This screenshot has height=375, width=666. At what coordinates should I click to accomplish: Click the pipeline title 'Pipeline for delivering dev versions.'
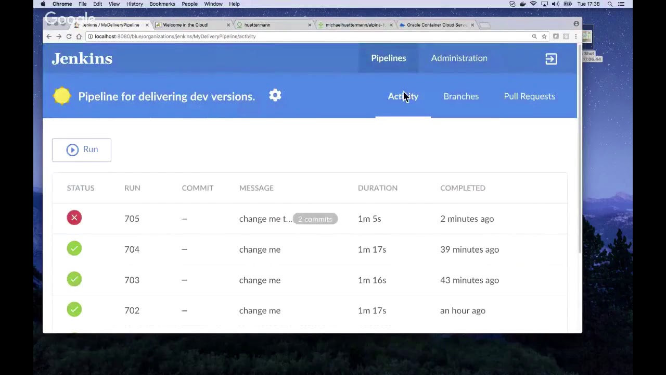pyautogui.click(x=166, y=96)
